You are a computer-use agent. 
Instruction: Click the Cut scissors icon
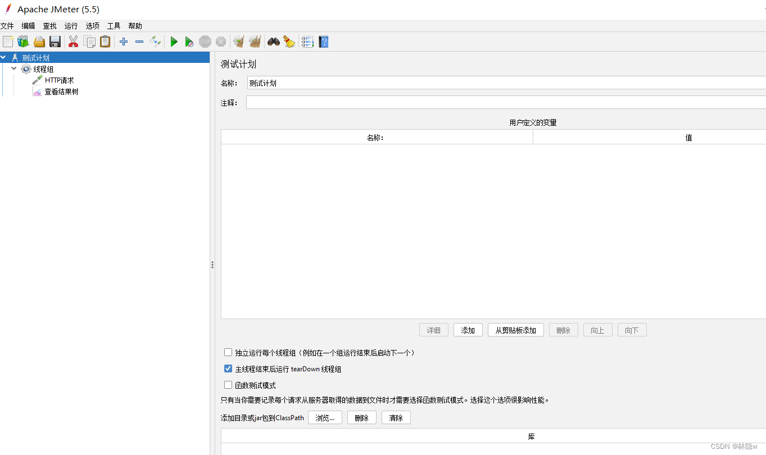(73, 42)
